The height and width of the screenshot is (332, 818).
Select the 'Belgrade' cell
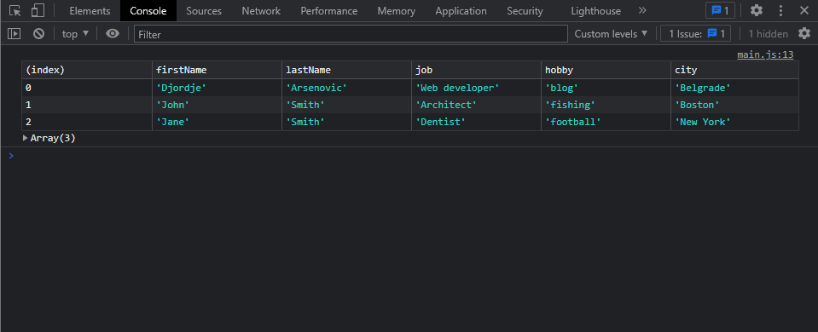734,88
